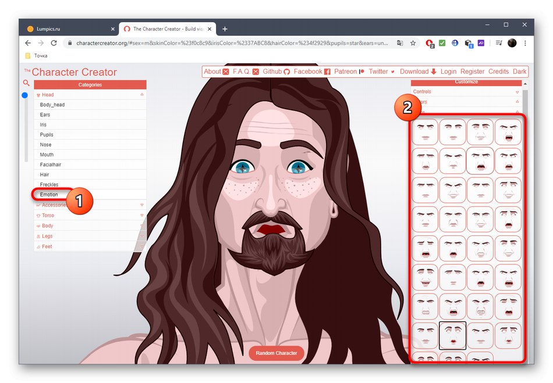The width and height of the screenshot is (553, 383).
Task: Click the Login link
Action: click(x=448, y=71)
